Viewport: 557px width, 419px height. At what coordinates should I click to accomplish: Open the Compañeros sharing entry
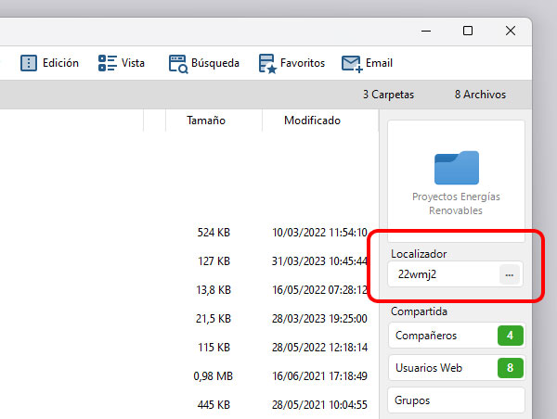coord(457,336)
